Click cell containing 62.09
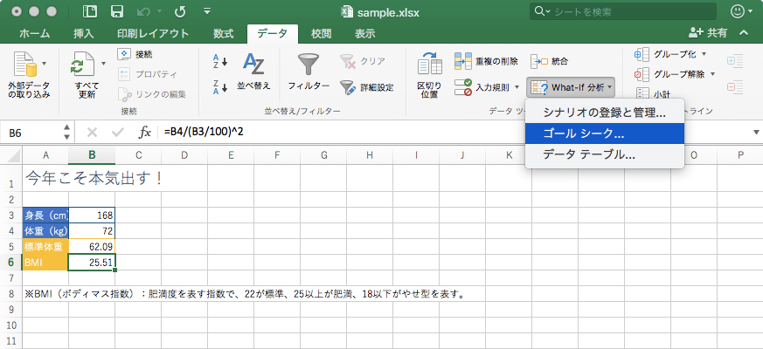 92,247
